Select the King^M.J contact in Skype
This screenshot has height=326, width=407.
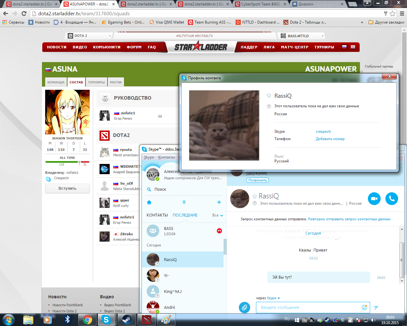point(183,291)
